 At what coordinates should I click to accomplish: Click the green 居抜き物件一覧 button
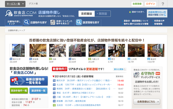(x=19, y=91)
